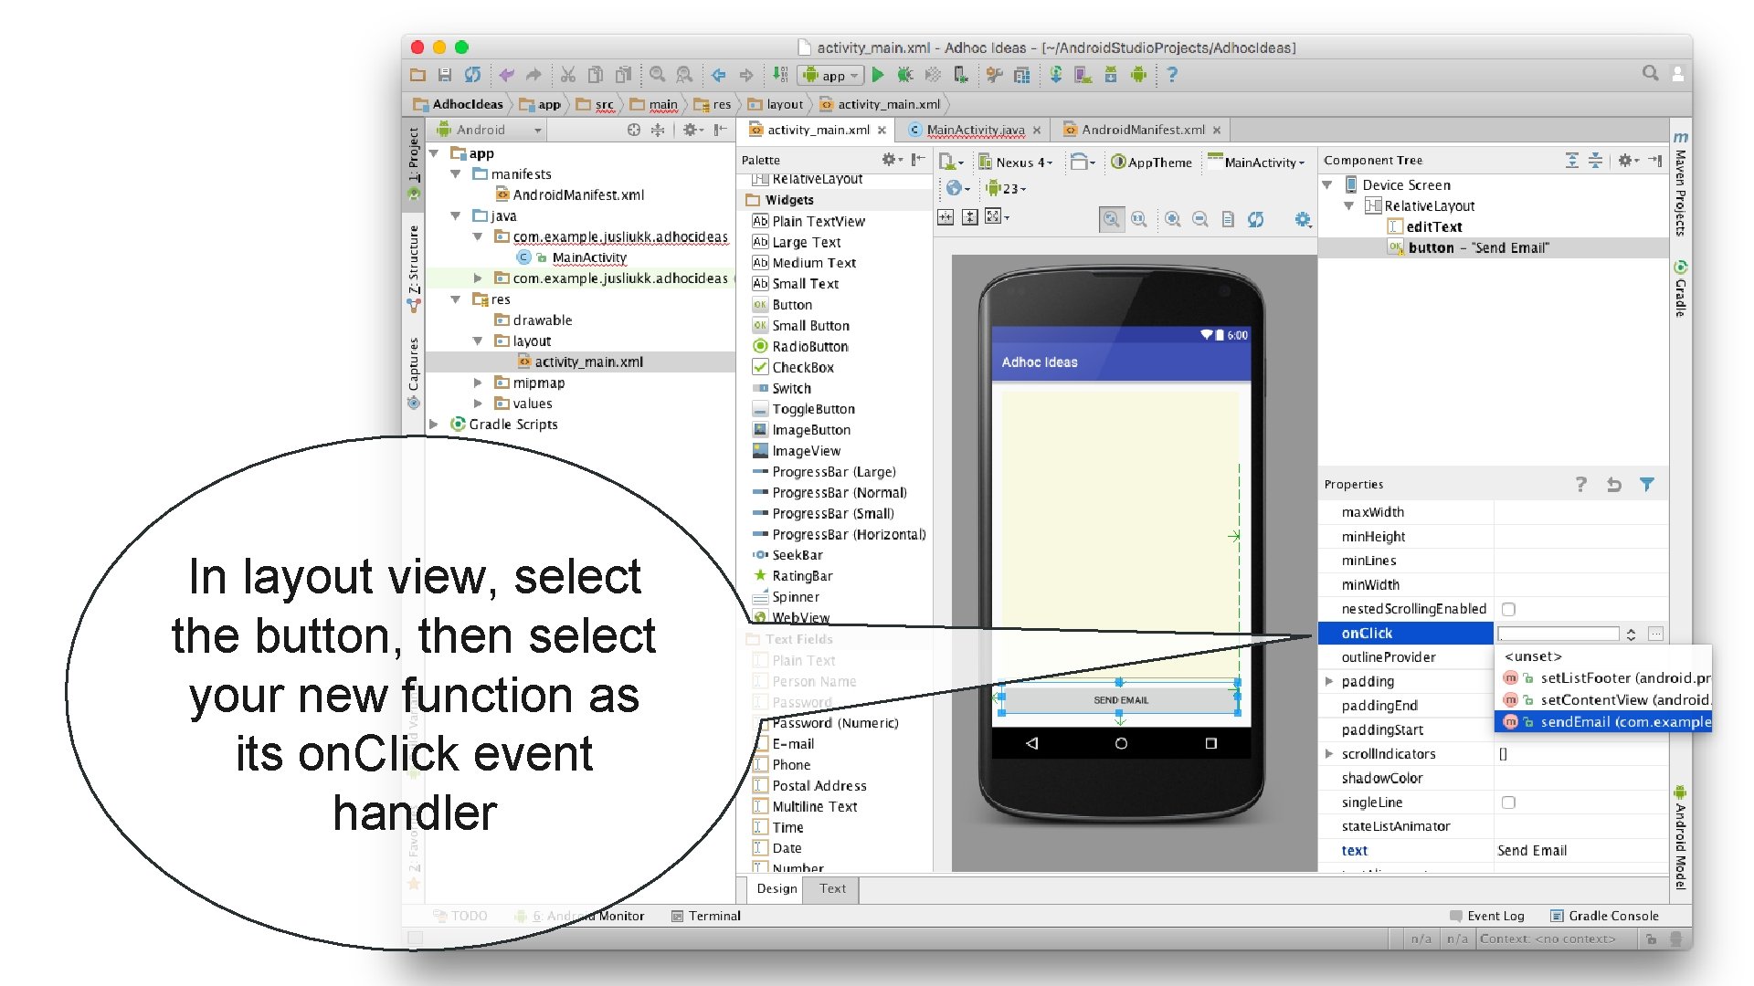Click the Debug app bug icon
The image size is (1754, 986).
[x=904, y=75]
